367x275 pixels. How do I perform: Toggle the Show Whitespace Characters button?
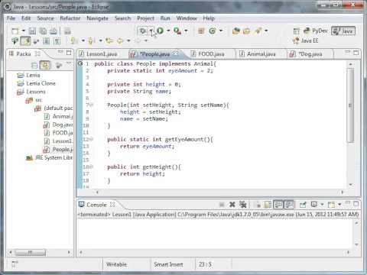[57, 40]
